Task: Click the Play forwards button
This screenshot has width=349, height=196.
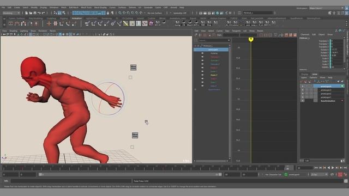Action: [333, 168]
